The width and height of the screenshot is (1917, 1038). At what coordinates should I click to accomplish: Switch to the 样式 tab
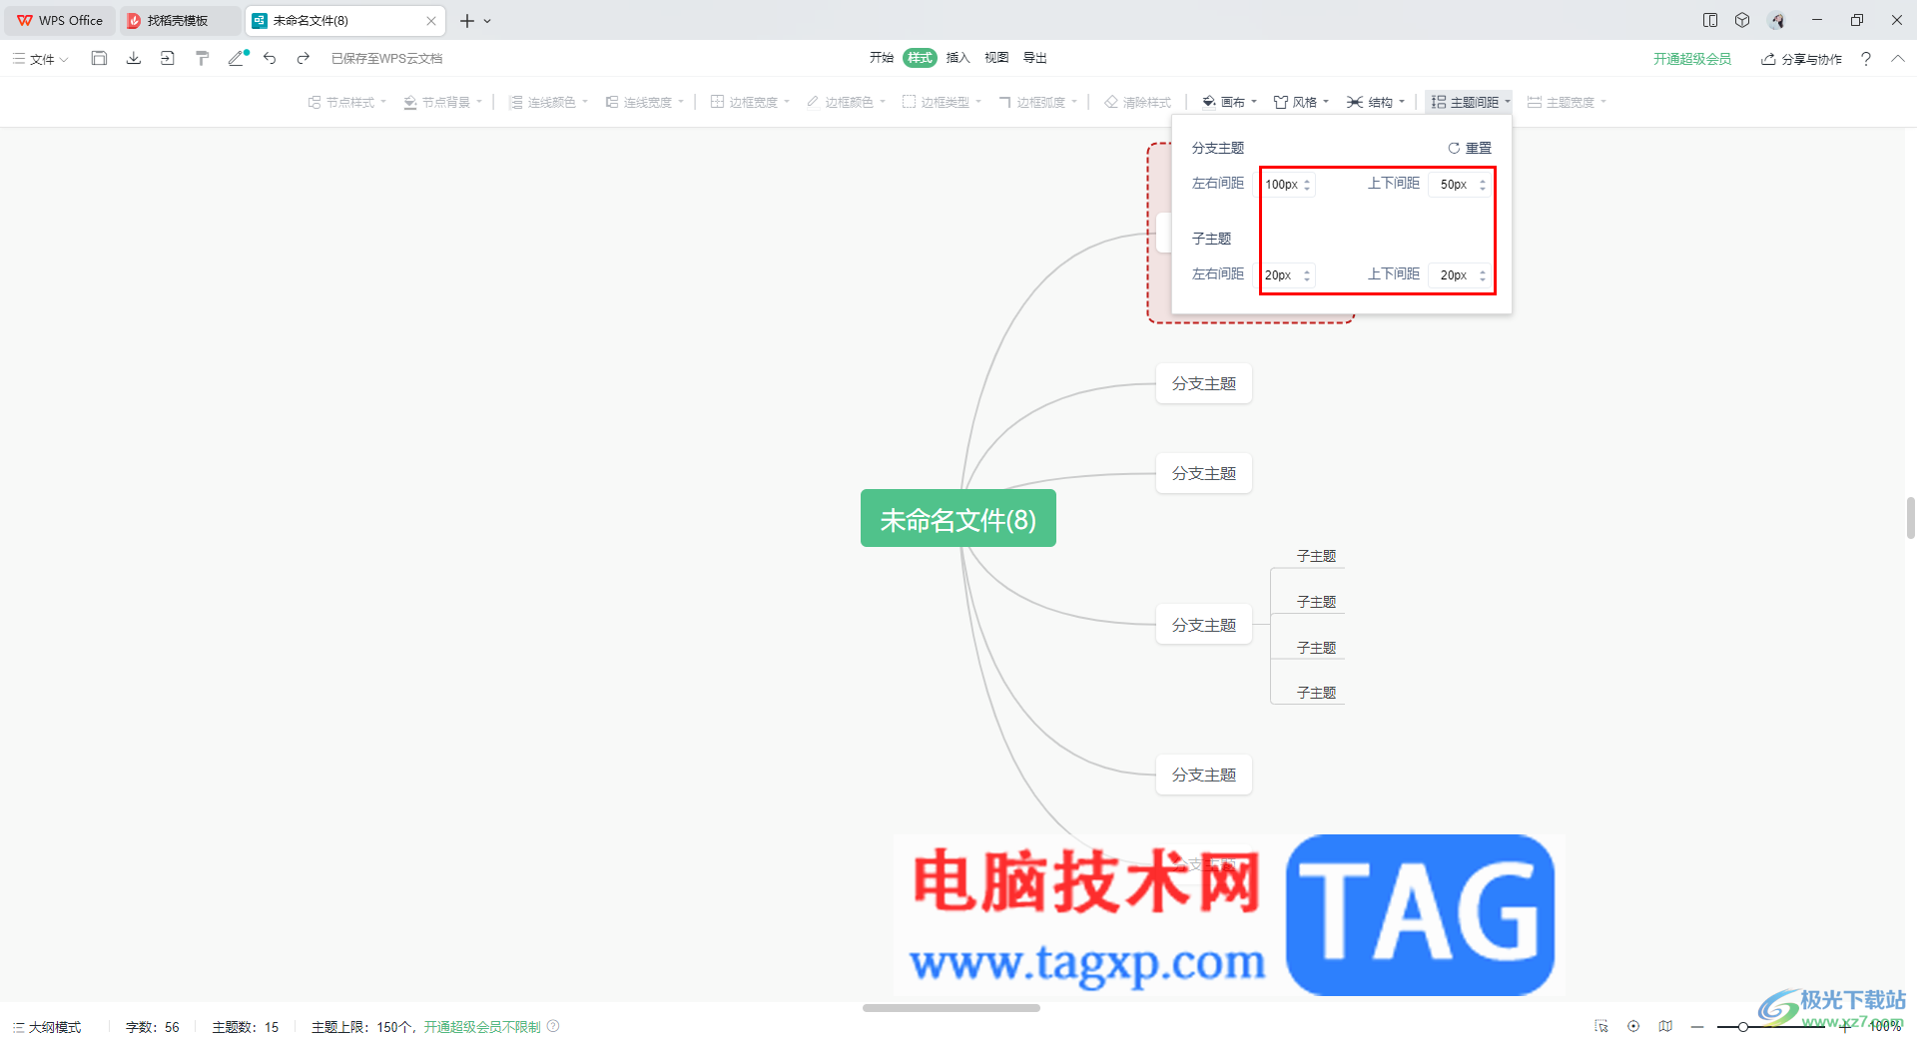point(920,58)
